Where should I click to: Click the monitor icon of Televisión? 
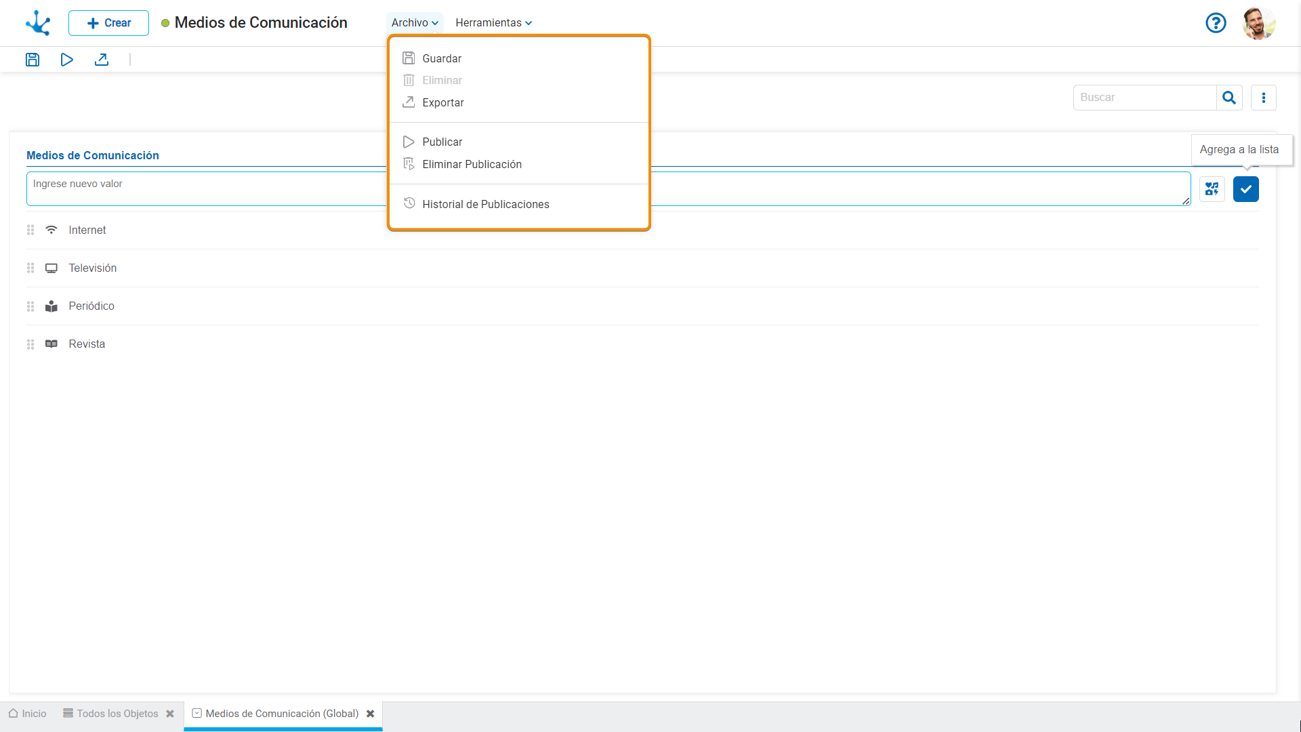51,268
